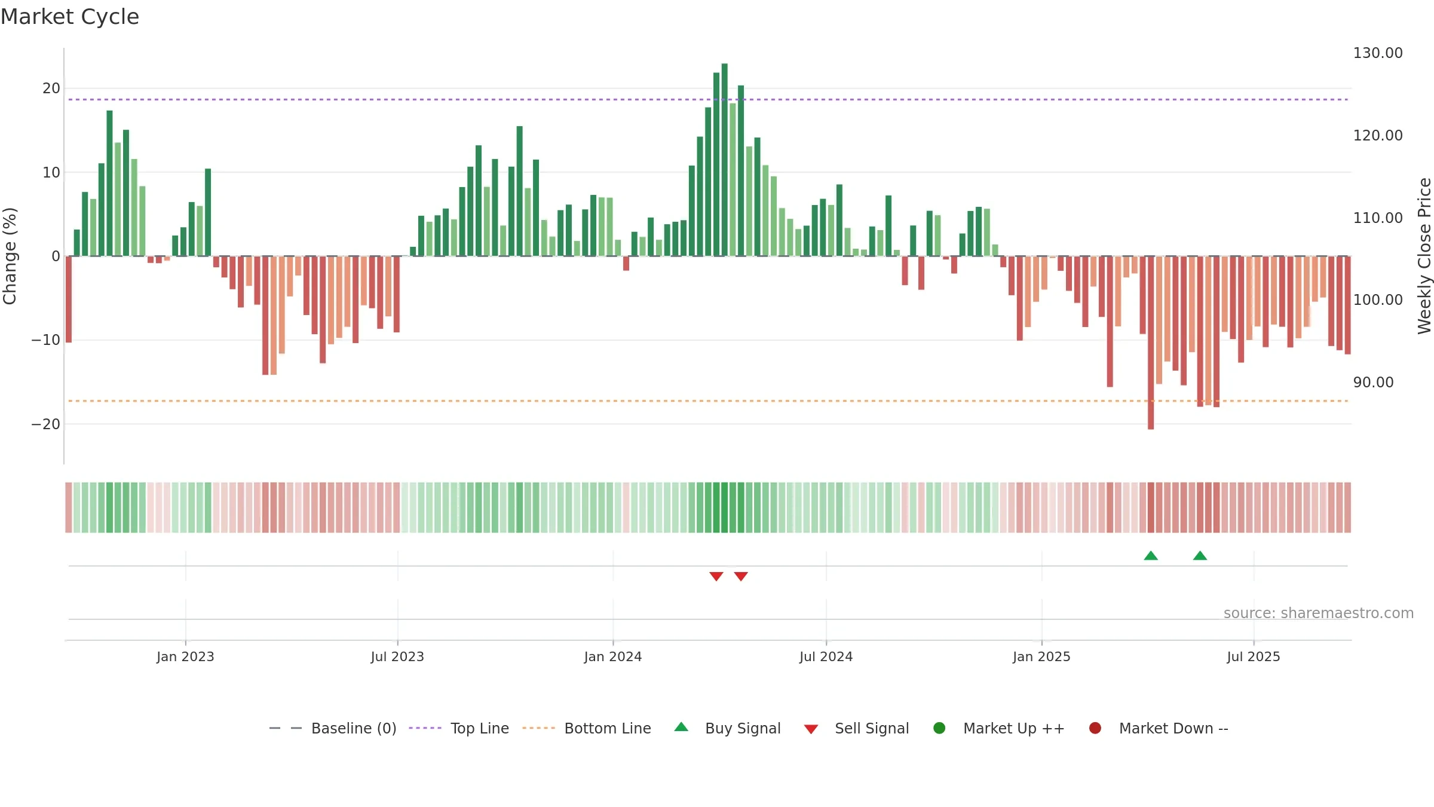Click the orange dotted Bottom Line legend swatch
This screenshot has width=1434, height=807.
coord(538,728)
